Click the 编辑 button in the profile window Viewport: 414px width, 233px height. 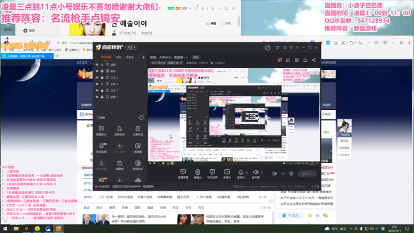pos(211,23)
